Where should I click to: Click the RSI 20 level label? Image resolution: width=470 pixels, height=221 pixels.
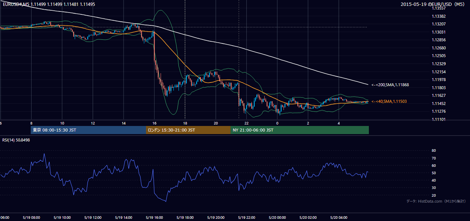[x=434, y=195]
